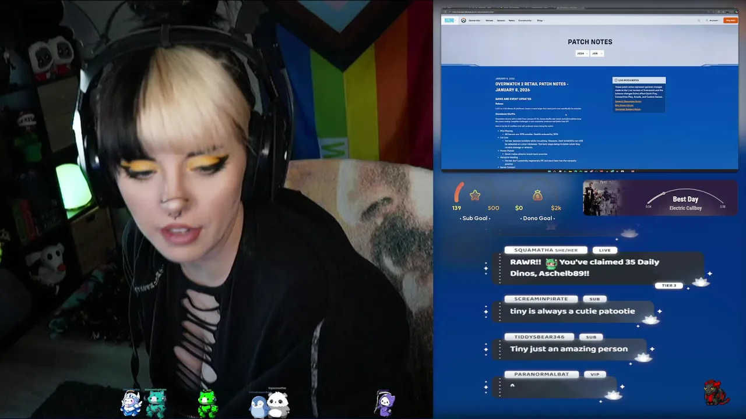This screenshot has width=746, height=419.
Task: Open the Technical Support forum link
Action: click(628, 109)
